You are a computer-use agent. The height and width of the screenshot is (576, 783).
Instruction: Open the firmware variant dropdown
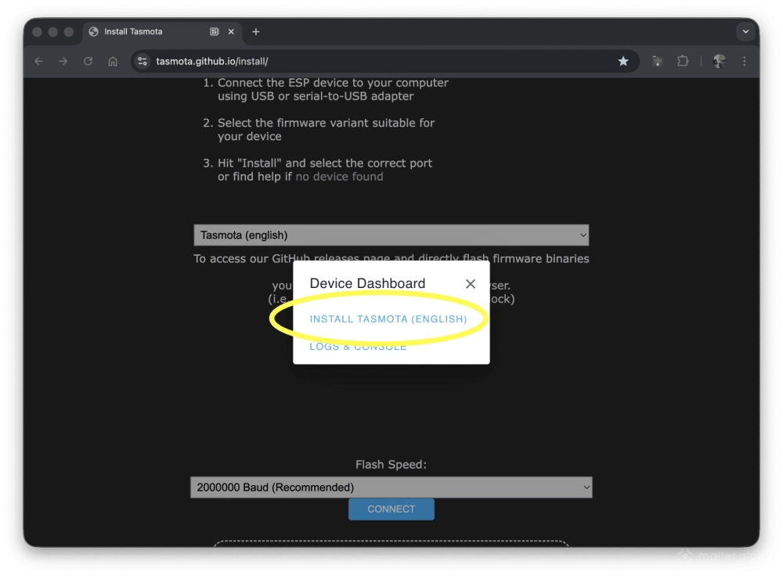(x=391, y=235)
